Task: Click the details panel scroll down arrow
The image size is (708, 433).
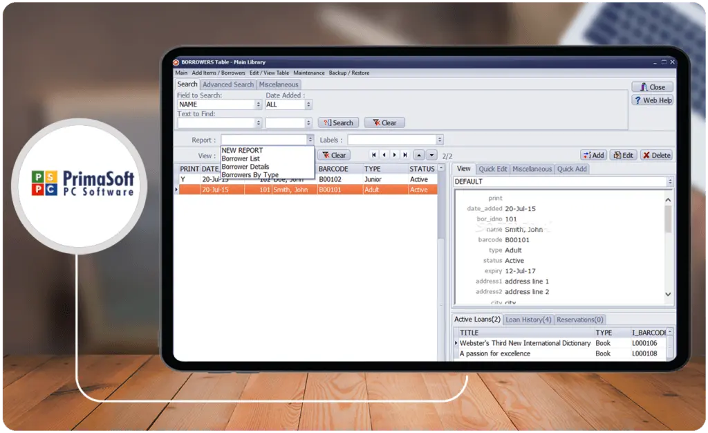Action: [x=669, y=295]
